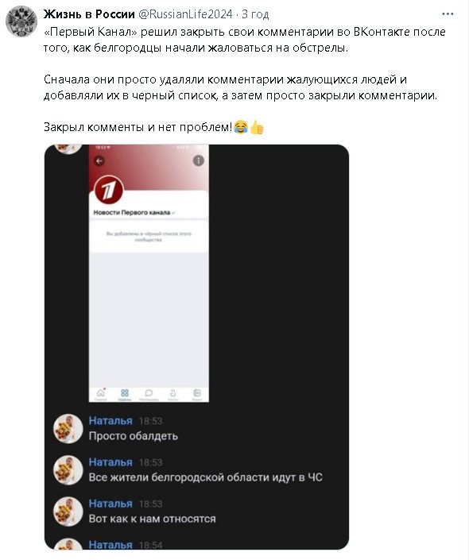Click the blacklist notice in the VK screenshot
This screenshot has height=560, width=469.
(x=149, y=237)
